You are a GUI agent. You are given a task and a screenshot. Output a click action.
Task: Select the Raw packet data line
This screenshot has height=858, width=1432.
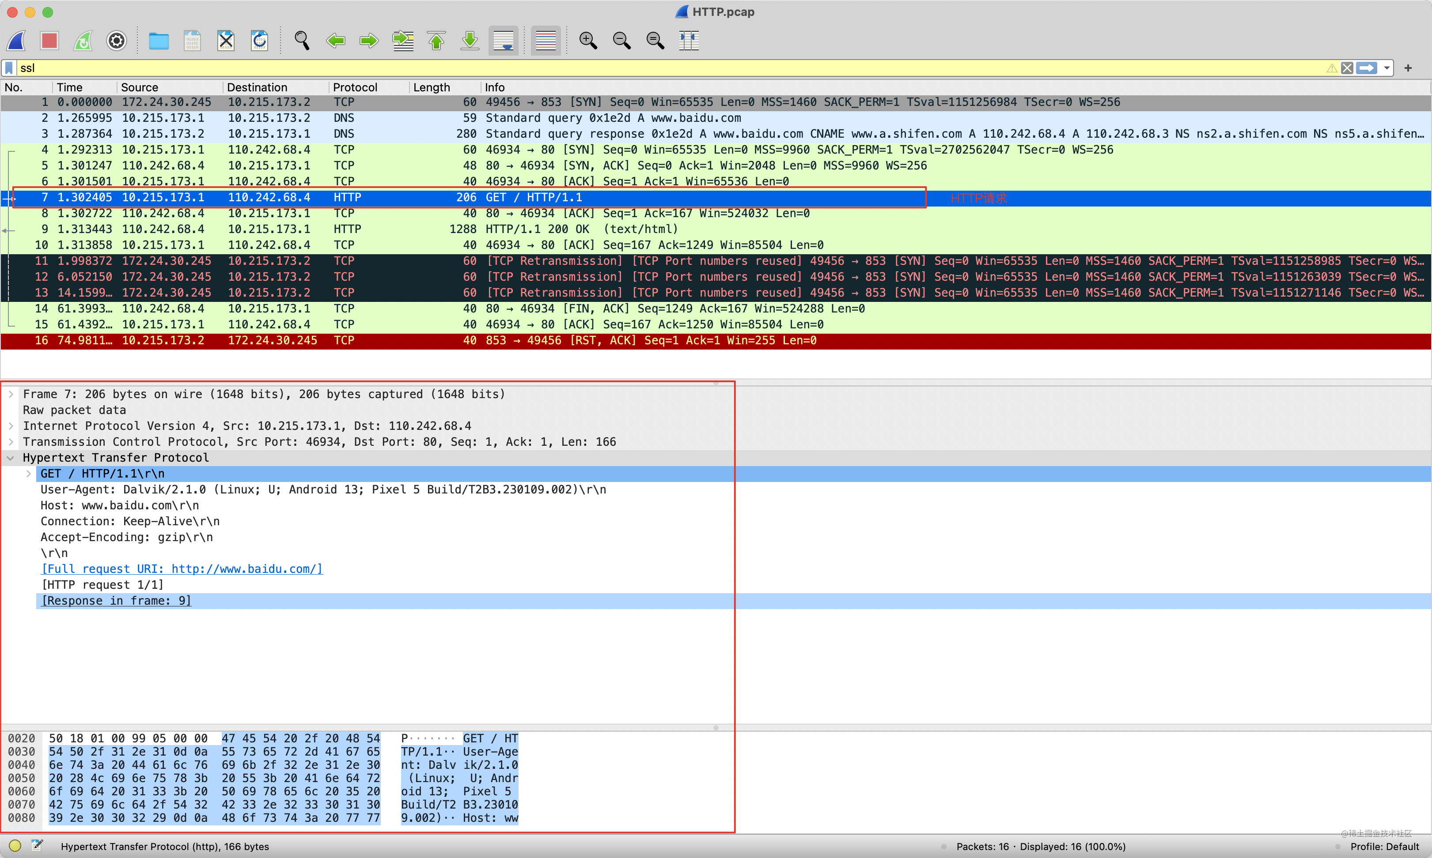coord(74,410)
